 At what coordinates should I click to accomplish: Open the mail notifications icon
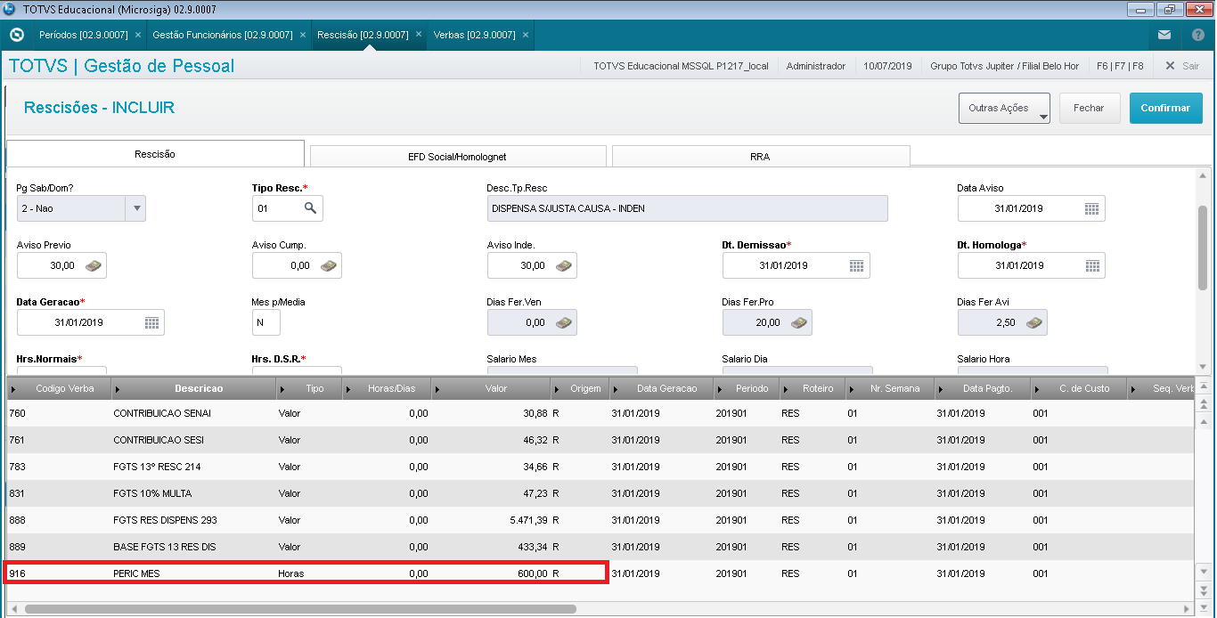1164,35
